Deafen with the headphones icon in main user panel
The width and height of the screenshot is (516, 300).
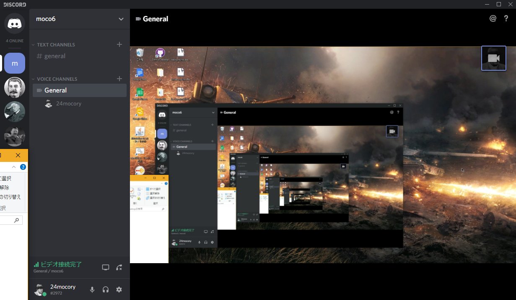106,290
